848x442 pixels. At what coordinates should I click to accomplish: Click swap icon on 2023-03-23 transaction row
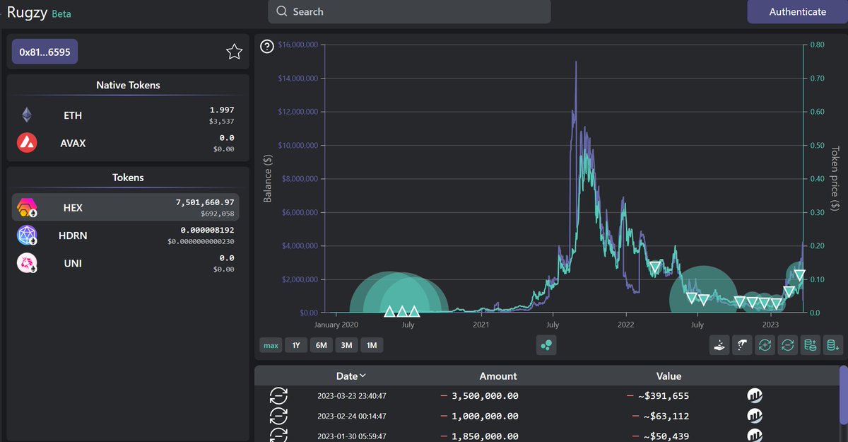[279, 396]
